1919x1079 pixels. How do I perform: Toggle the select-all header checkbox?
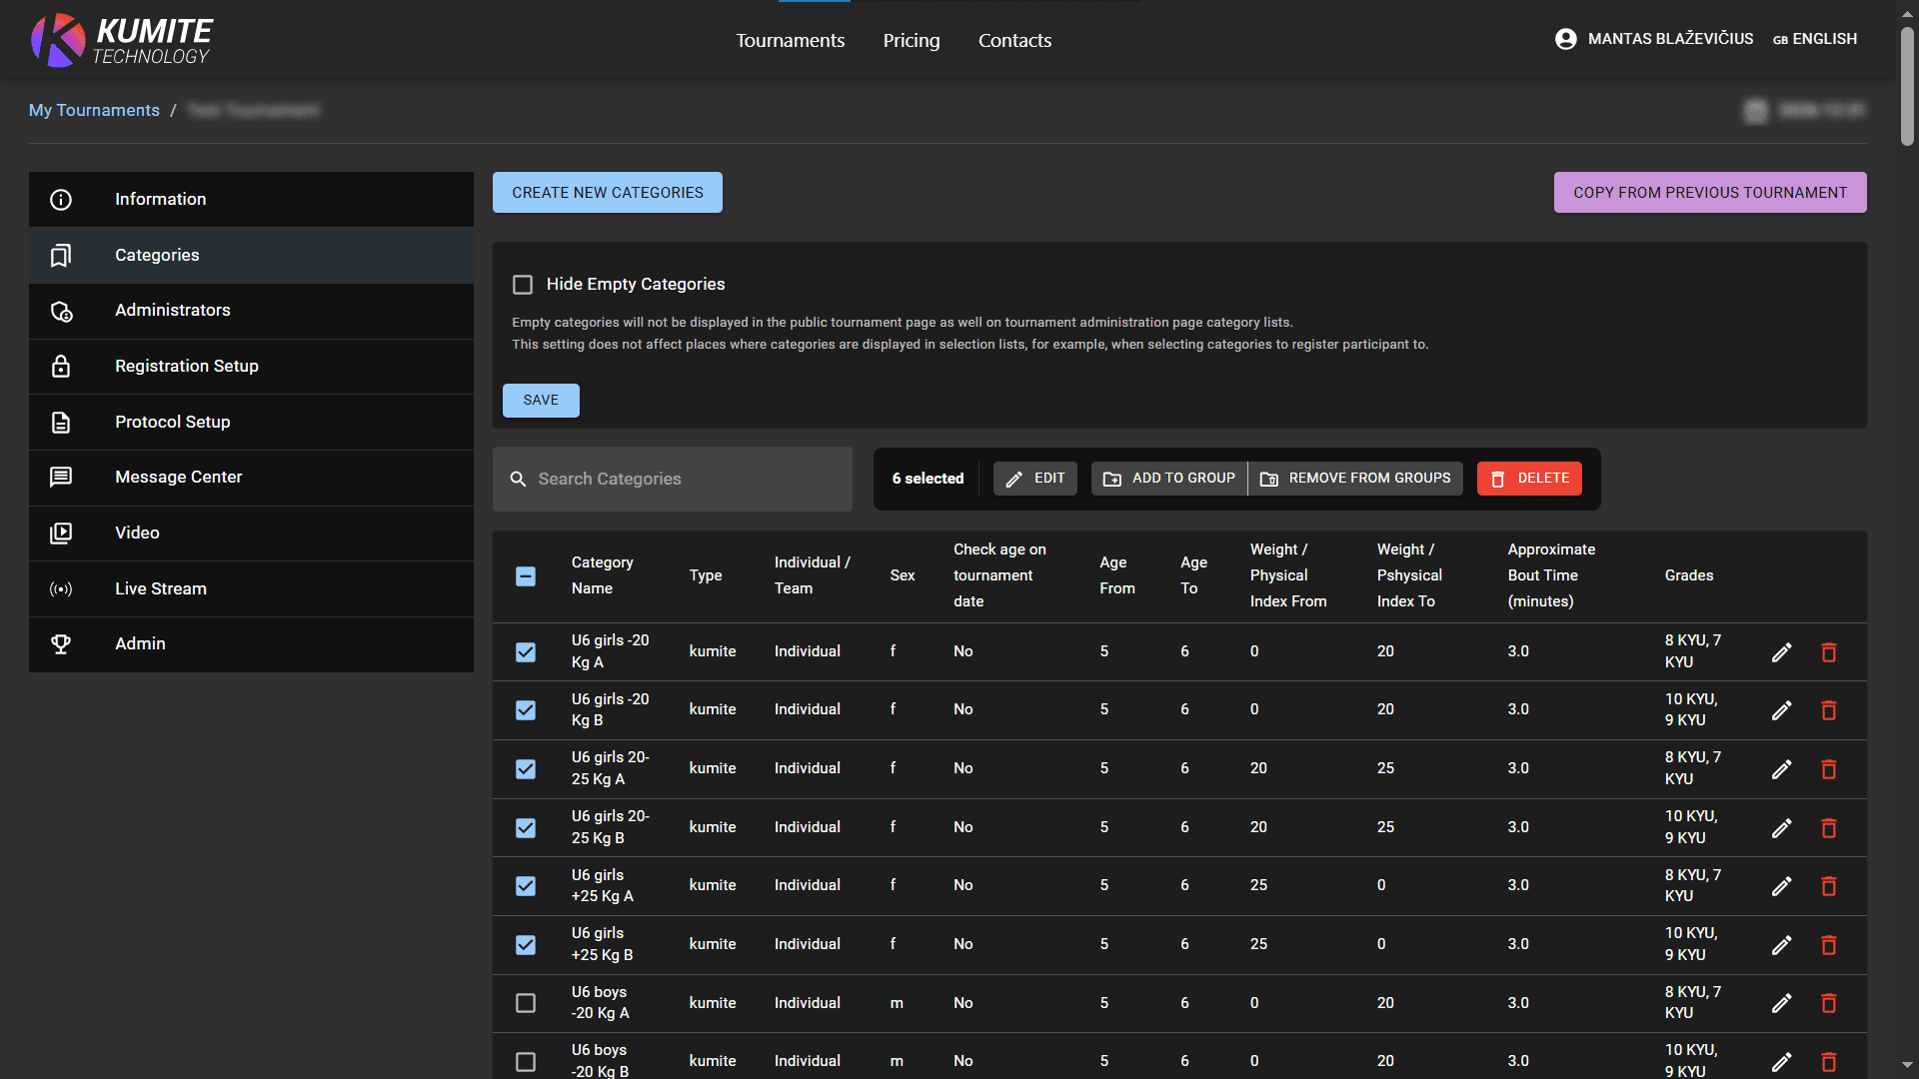[x=526, y=576]
